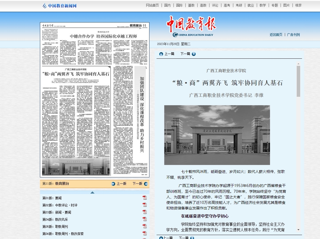Select the 就业 section in the top navigation
The image size is (320, 239).
point(250,5)
